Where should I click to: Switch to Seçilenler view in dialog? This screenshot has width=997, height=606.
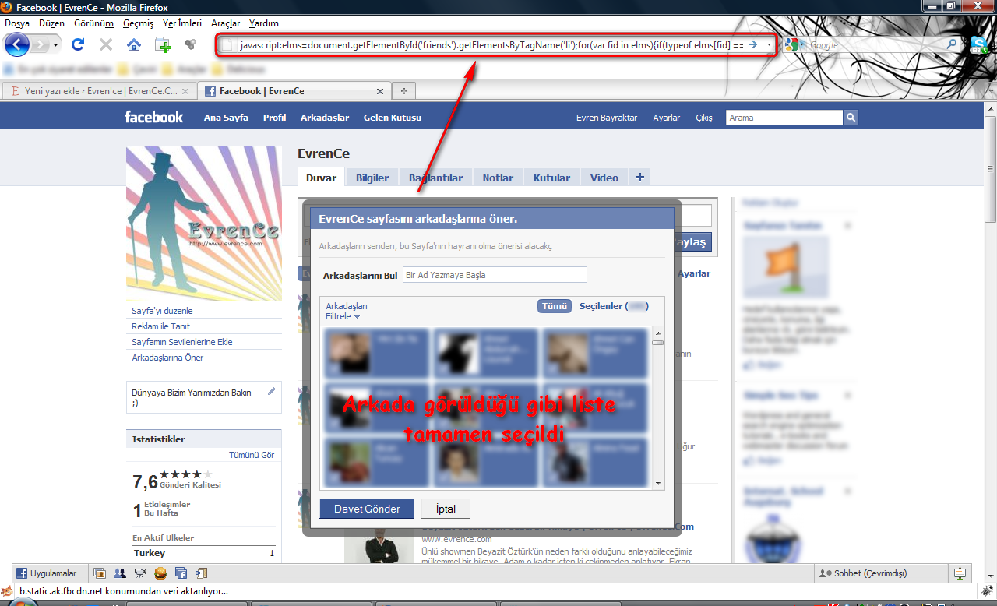coord(614,306)
